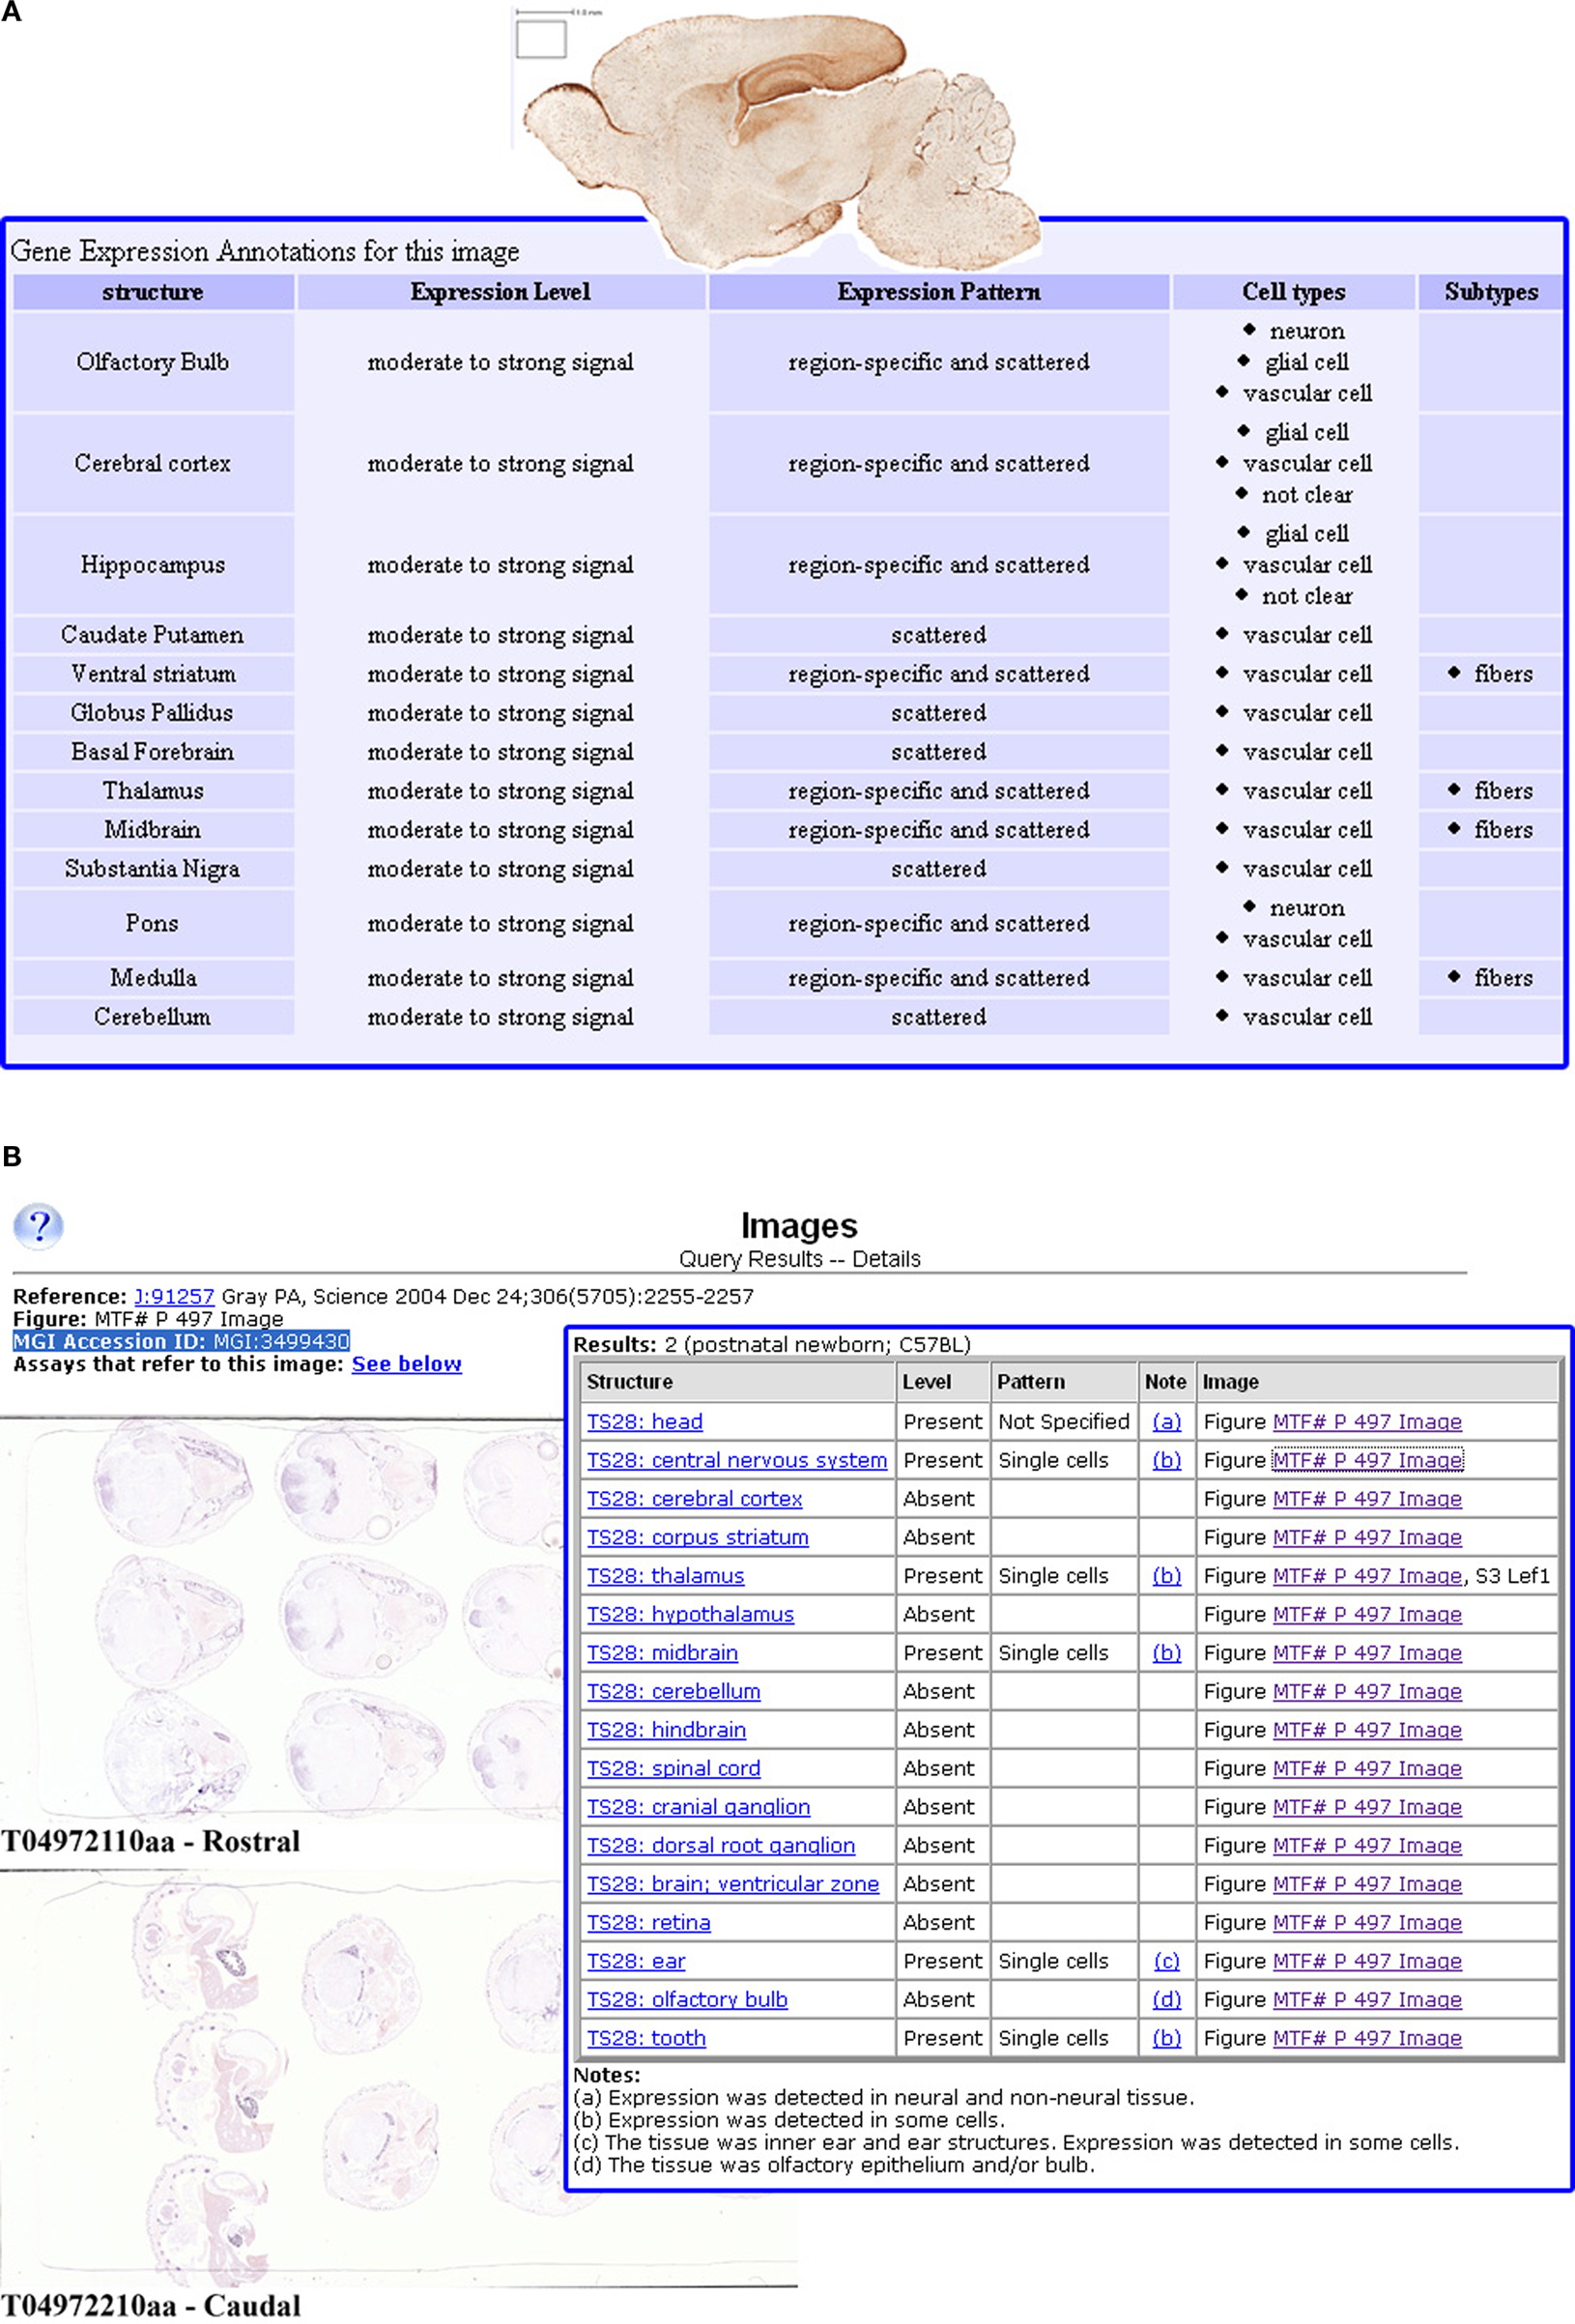Open TS28: dorsal root ganglion link
Viewport: 1575px width, 2324px height.
720,1845
